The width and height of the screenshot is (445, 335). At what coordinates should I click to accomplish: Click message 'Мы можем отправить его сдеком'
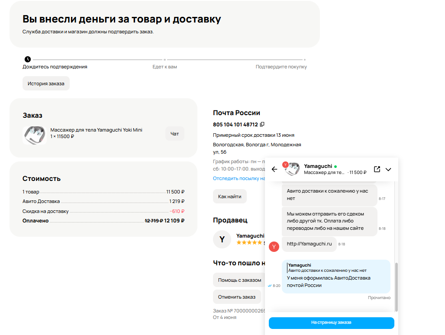point(329,221)
